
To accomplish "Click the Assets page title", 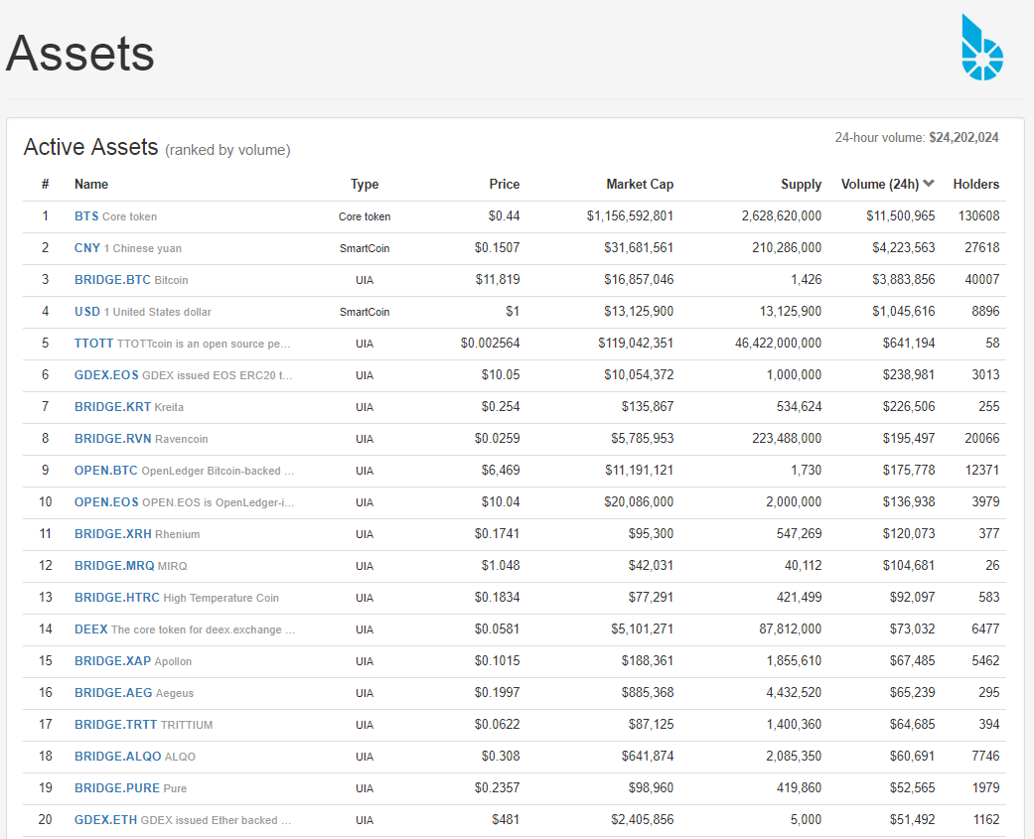I will (79, 54).
